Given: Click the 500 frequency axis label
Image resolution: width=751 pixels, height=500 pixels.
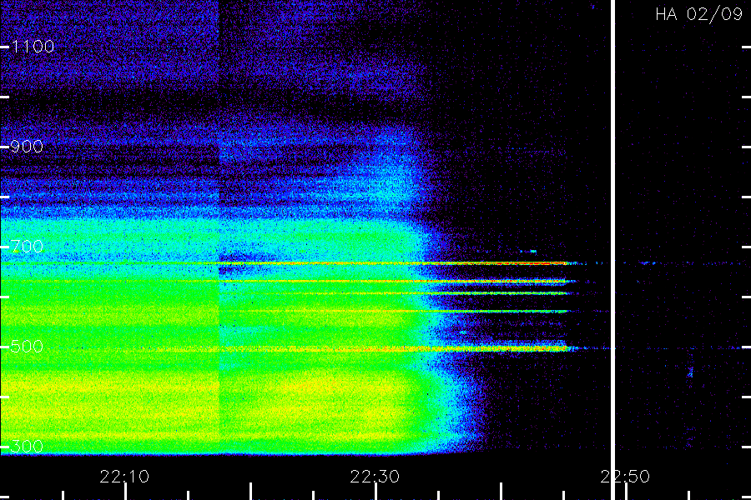Looking at the screenshot, I should coord(27,347).
